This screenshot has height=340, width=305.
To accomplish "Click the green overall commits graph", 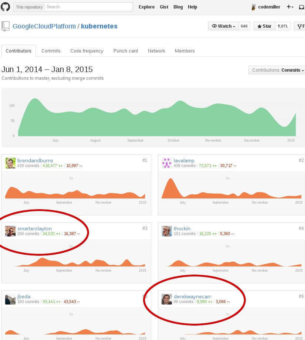I will pos(157,117).
